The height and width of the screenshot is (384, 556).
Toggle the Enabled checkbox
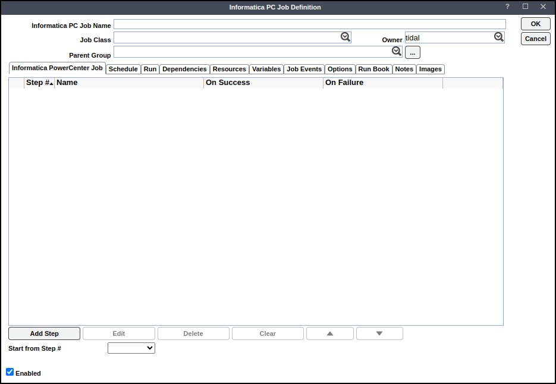[x=10, y=372]
